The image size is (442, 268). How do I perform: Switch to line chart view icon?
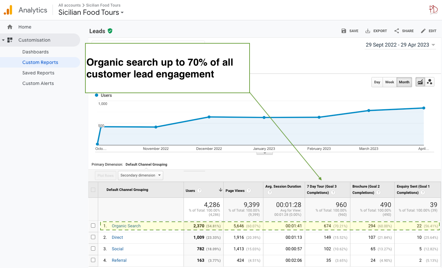click(420, 82)
